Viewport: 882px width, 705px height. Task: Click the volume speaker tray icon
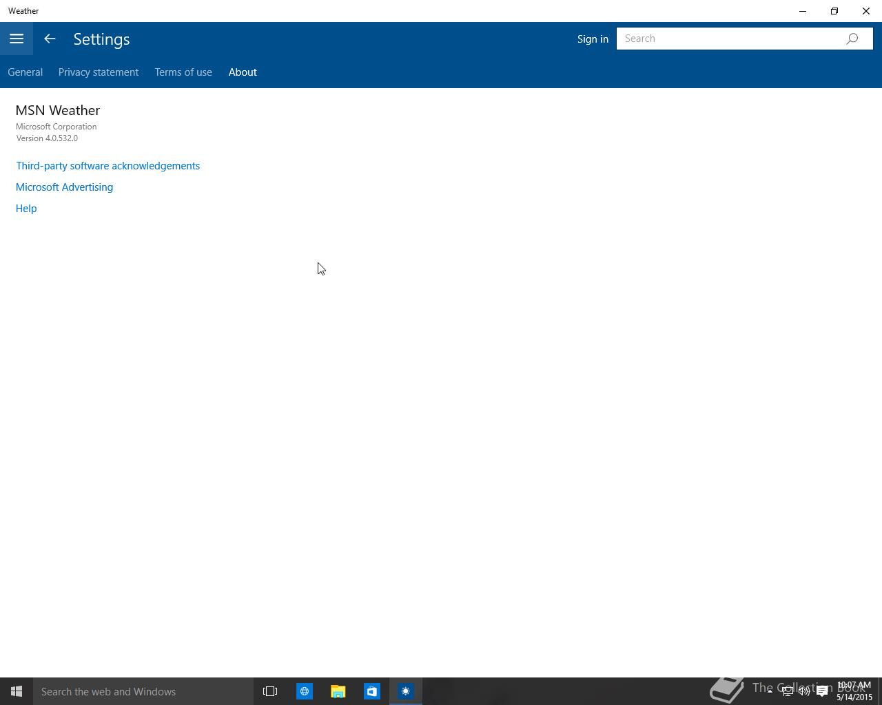coord(804,691)
